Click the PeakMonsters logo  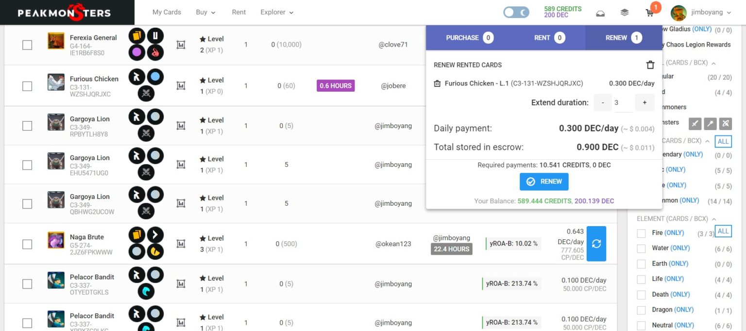tap(64, 13)
